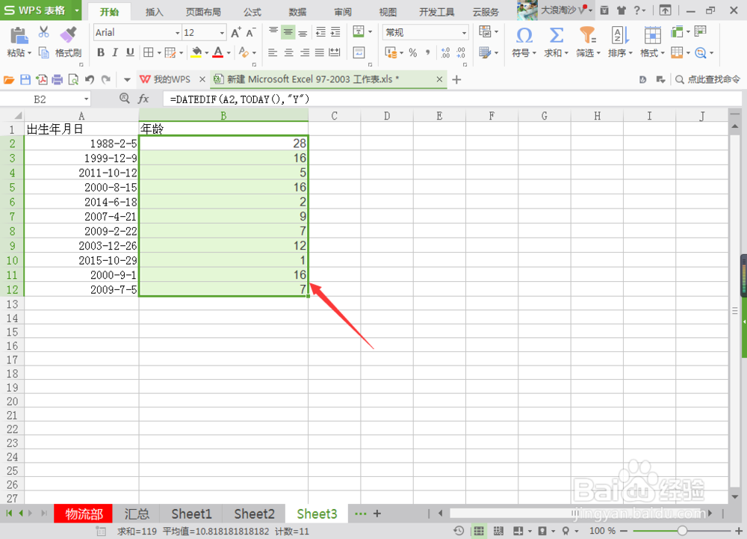
Task: Open the 公式 ribbon tab
Action: point(252,12)
